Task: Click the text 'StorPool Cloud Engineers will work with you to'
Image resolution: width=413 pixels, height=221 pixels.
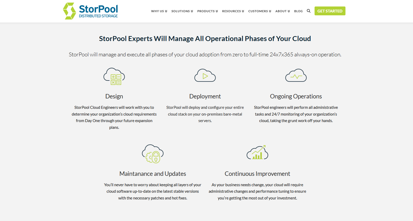Action: pyautogui.click(x=114, y=108)
